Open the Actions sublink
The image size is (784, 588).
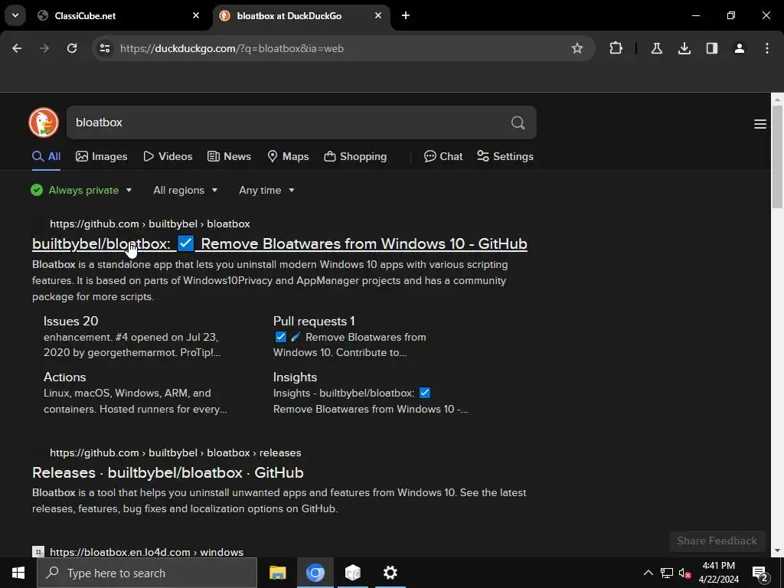(64, 377)
